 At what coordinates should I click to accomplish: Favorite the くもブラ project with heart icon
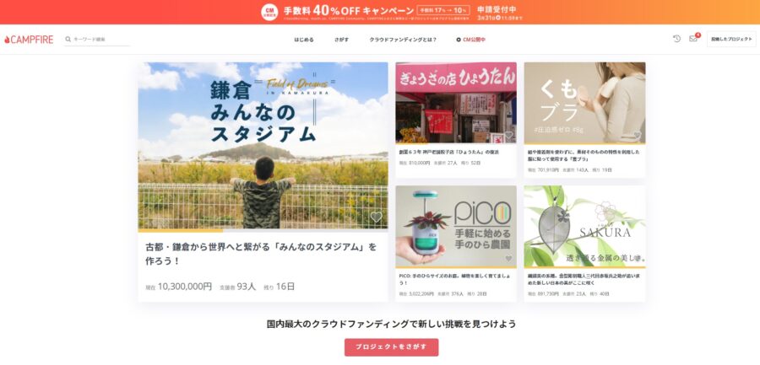637,135
